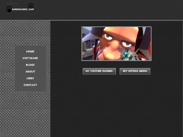This screenshot has width=183, height=137.
Task: Click the My YouTube Channel button
Action: click(99, 71)
